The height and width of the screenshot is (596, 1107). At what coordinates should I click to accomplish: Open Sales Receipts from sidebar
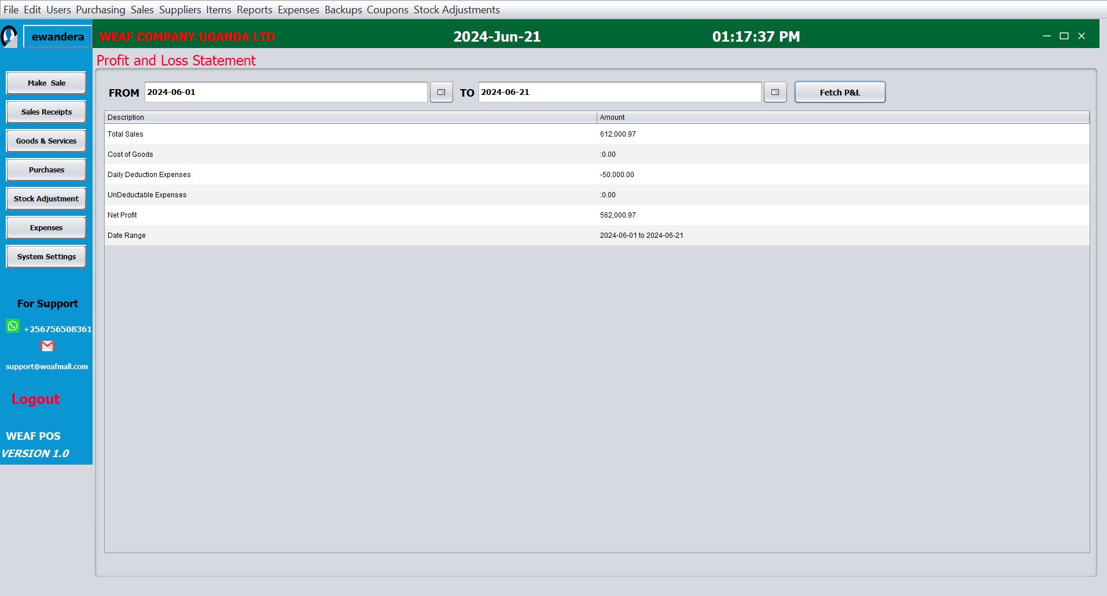[46, 112]
